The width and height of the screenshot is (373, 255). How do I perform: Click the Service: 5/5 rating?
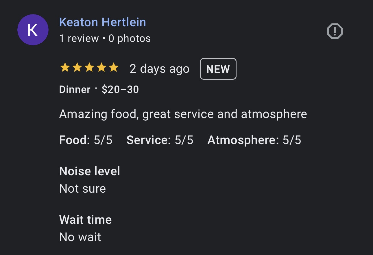(x=160, y=140)
